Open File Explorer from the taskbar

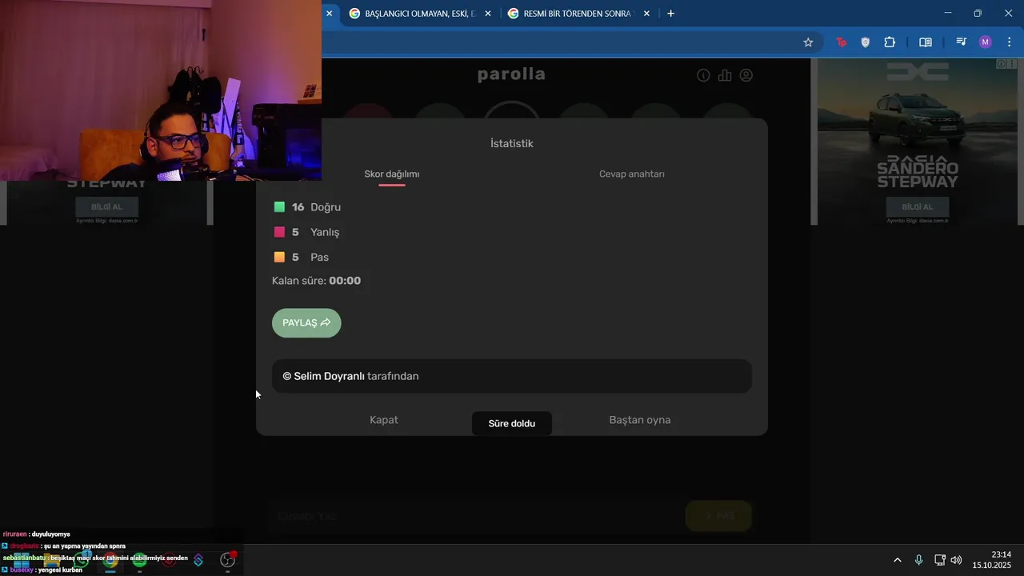click(50, 561)
